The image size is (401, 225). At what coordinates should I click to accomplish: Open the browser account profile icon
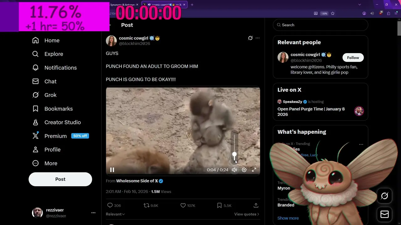tap(364, 13)
